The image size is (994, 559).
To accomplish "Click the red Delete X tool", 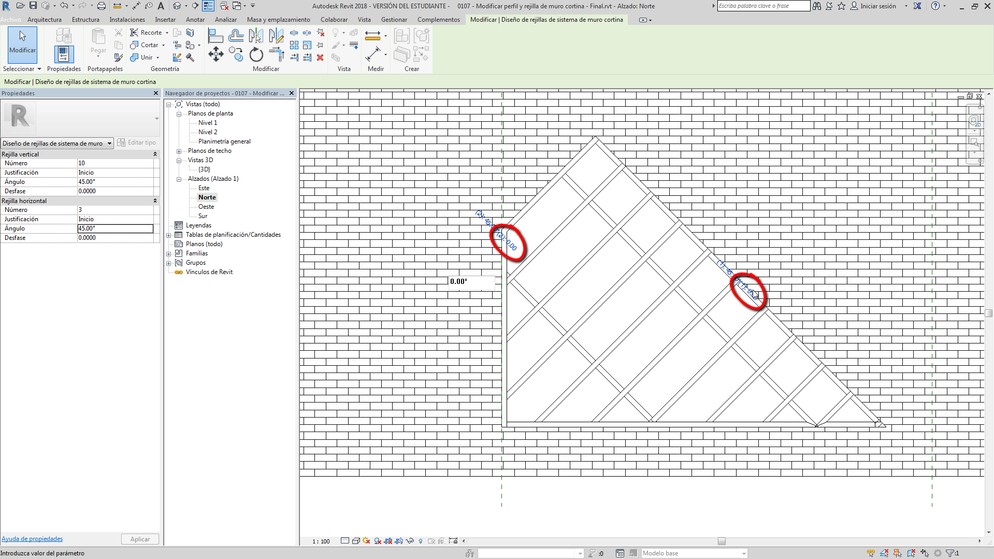I will click(320, 58).
